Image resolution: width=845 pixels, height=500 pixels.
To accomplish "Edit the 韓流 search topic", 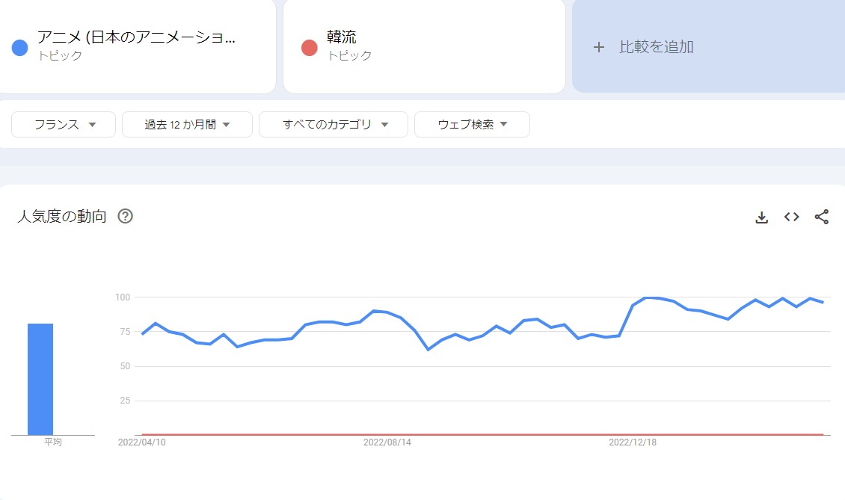I will (342, 38).
